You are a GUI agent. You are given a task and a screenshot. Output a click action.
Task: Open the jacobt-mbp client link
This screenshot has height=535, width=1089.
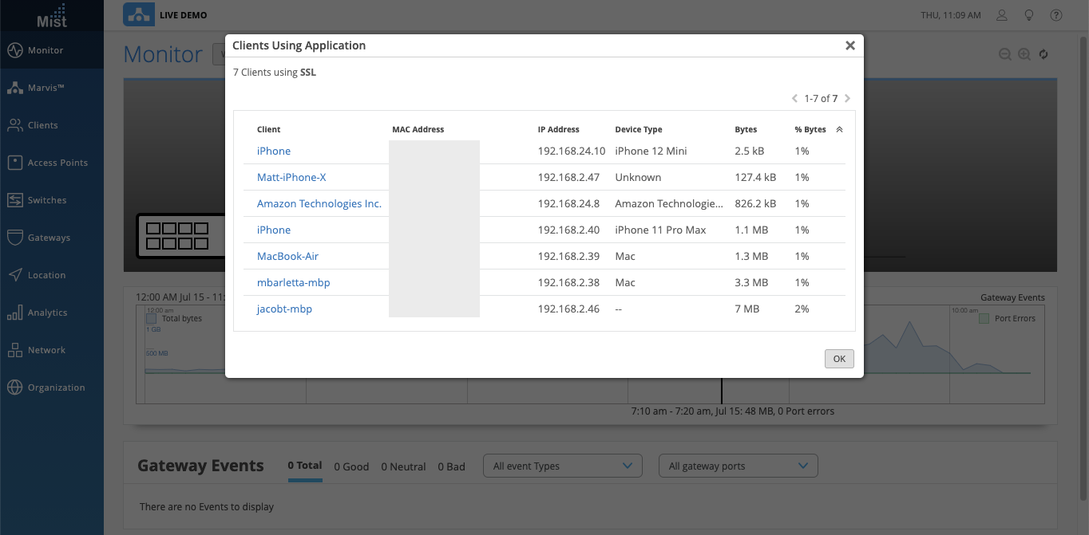[284, 309]
